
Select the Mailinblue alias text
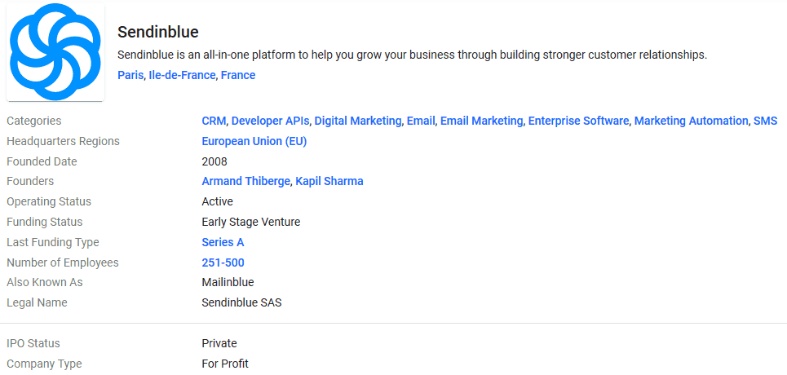pyautogui.click(x=228, y=283)
